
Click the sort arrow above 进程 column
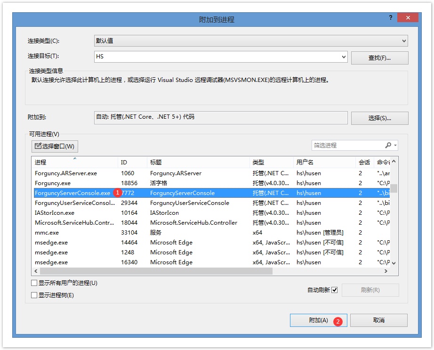(74, 159)
